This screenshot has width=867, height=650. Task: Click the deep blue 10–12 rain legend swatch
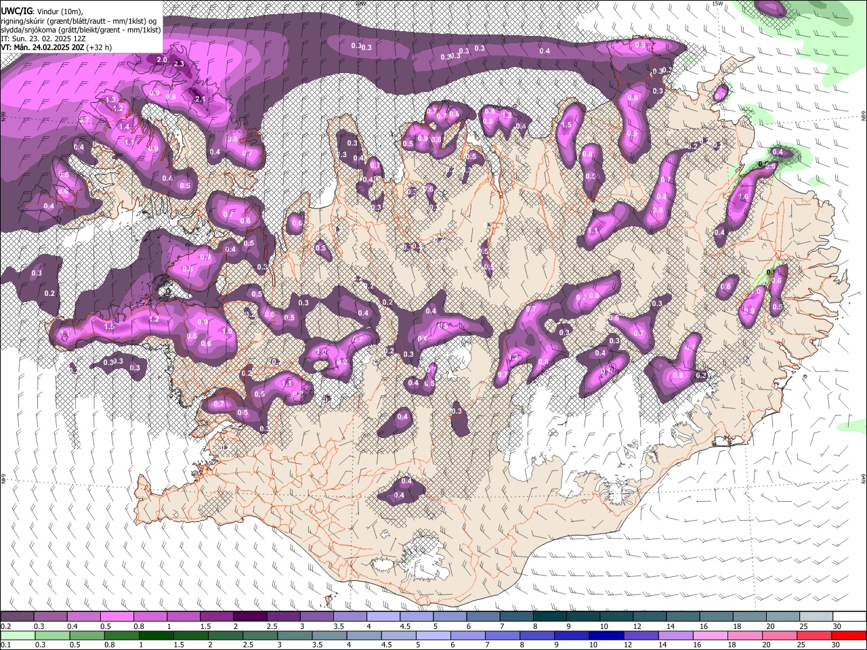(x=606, y=635)
